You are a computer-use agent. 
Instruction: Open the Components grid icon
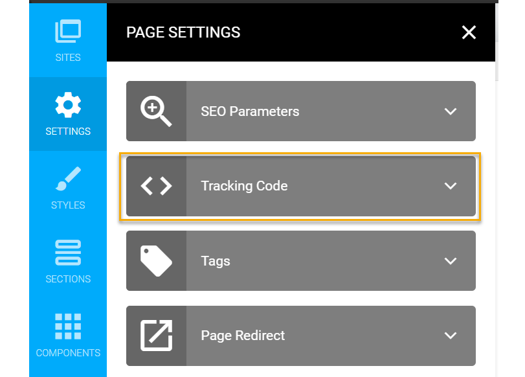click(68, 327)
